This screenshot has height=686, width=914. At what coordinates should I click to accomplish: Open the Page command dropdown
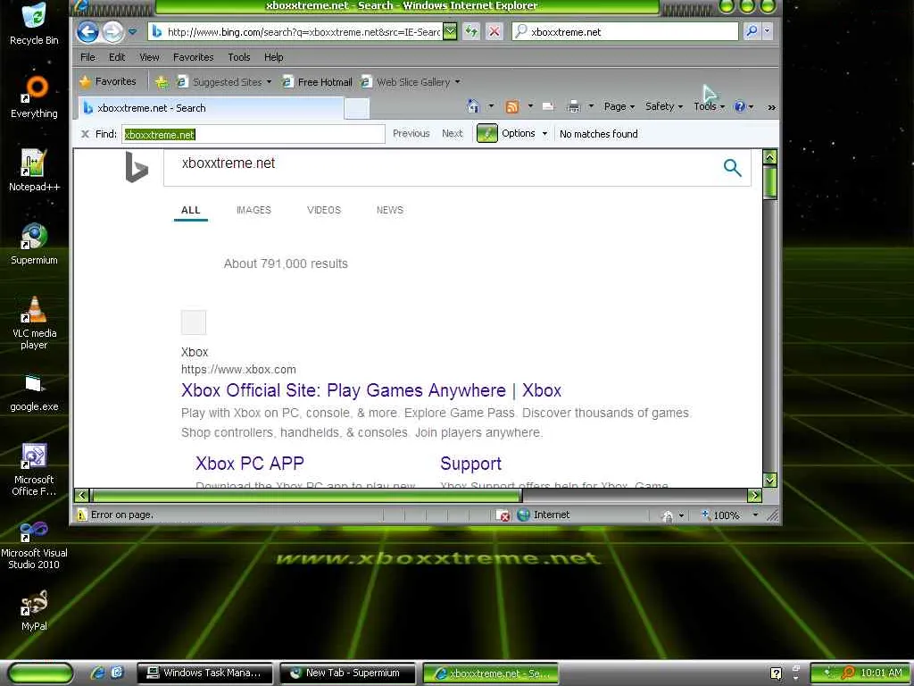(619, 106)
